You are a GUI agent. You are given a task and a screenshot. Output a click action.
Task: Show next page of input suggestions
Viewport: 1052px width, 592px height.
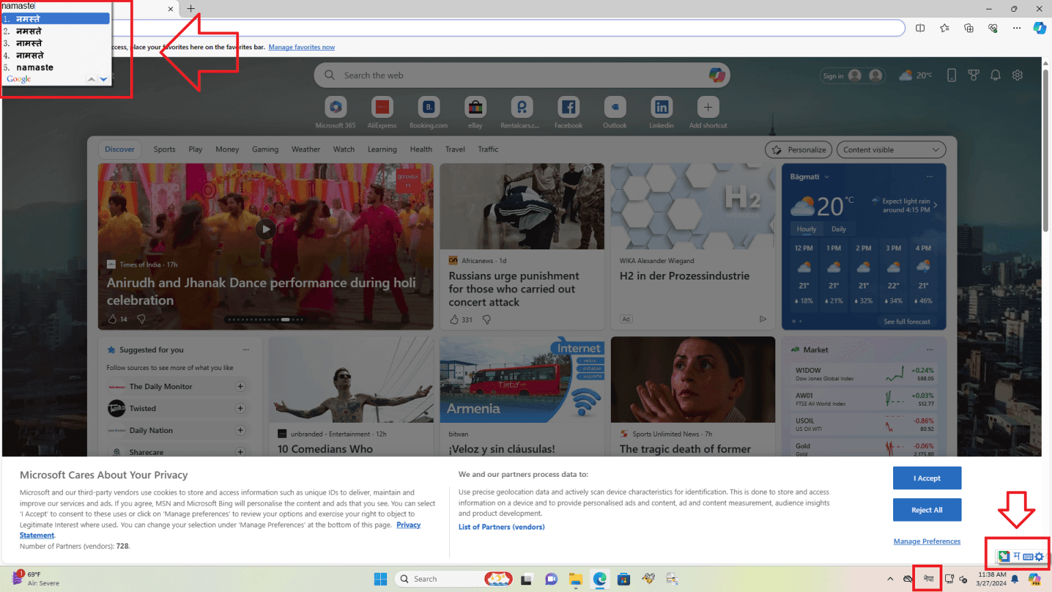103,79
